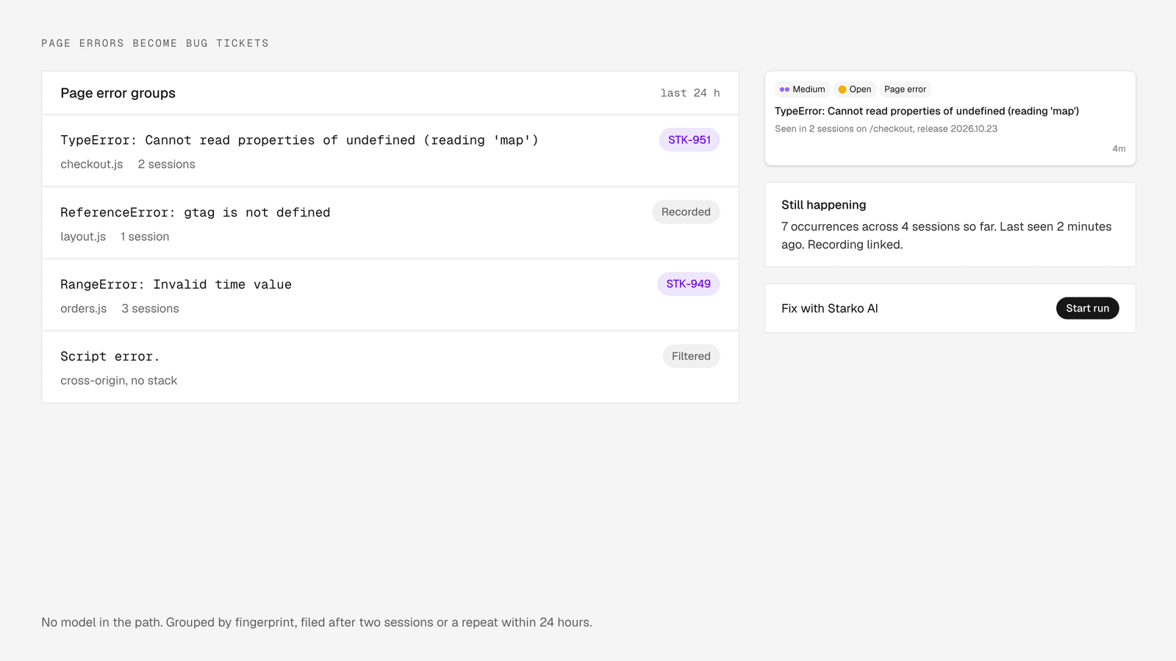The height and width of the screenshot is (661, 1176).
Task: Click the Filtered status badge
Action: (x=691, y=356)
